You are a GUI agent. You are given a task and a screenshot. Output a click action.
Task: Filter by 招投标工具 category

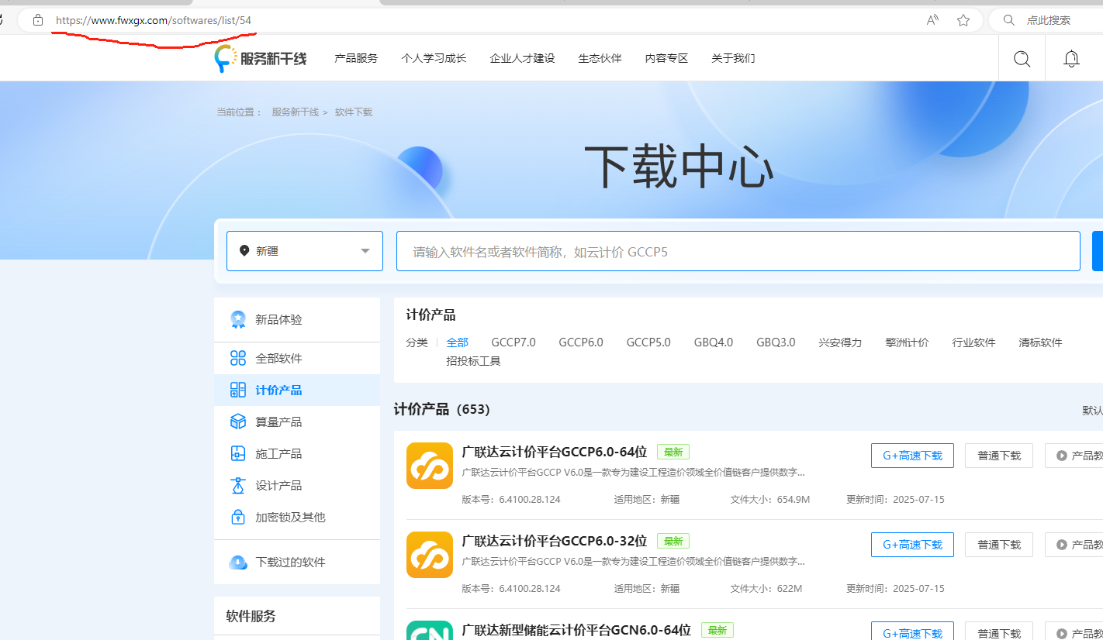(474, 361)
